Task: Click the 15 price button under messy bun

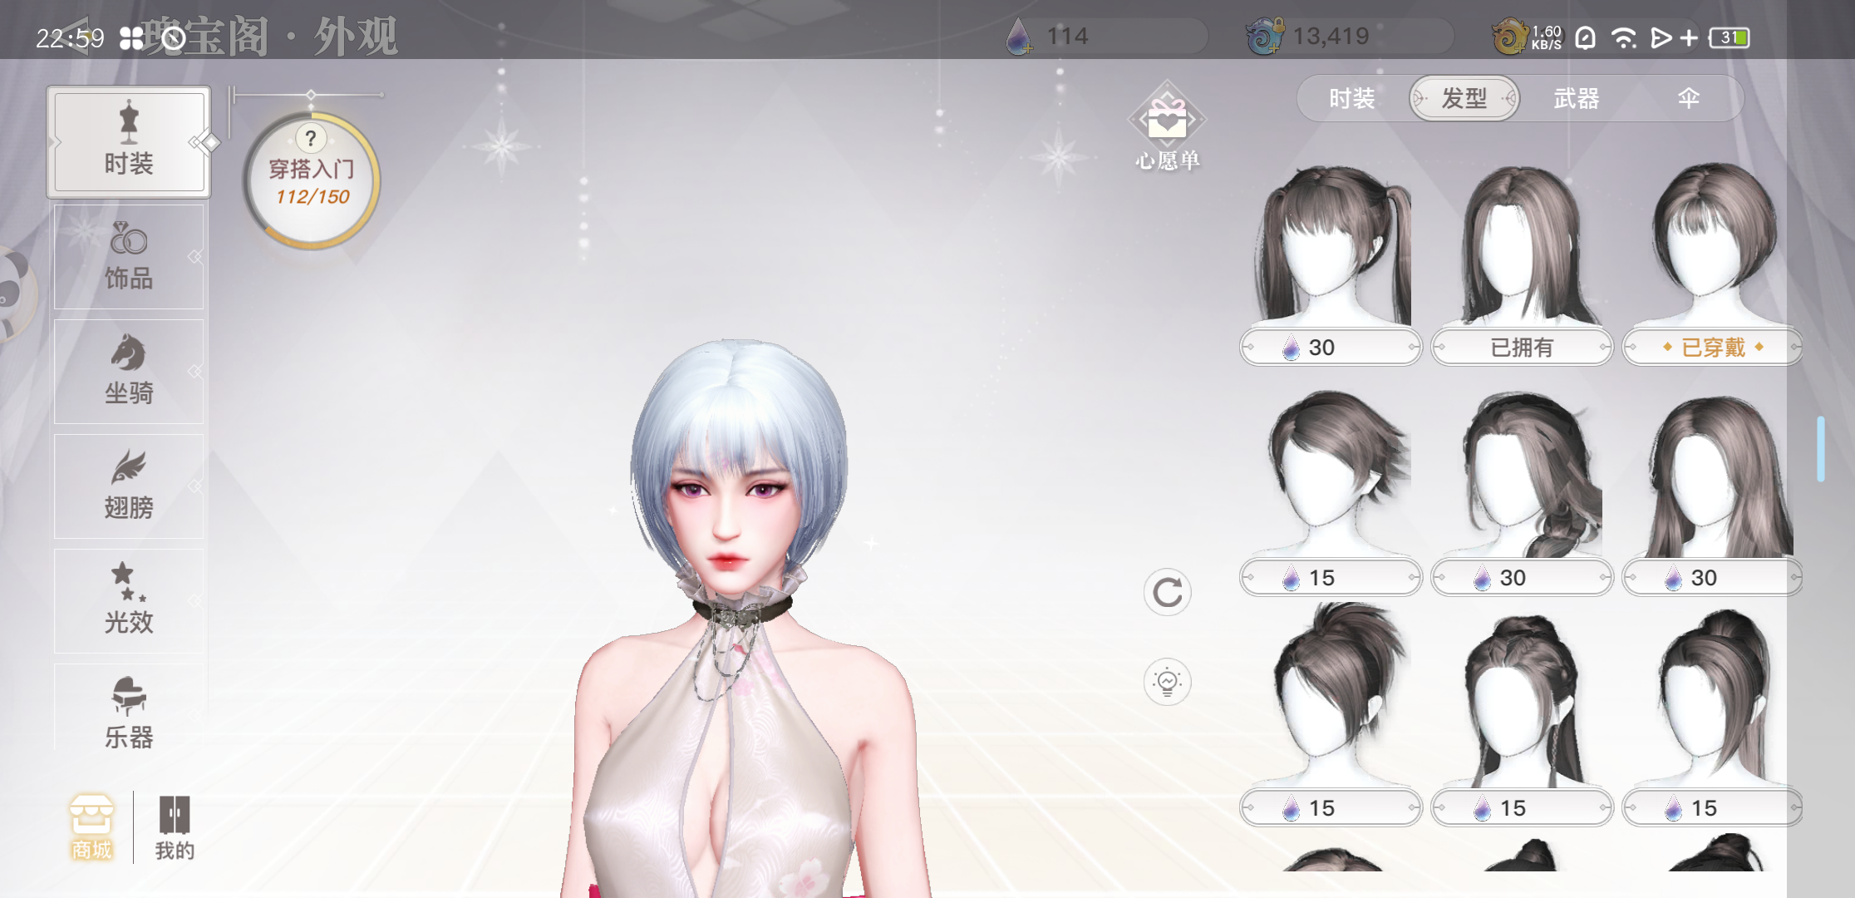Action: pos(1331,807)
